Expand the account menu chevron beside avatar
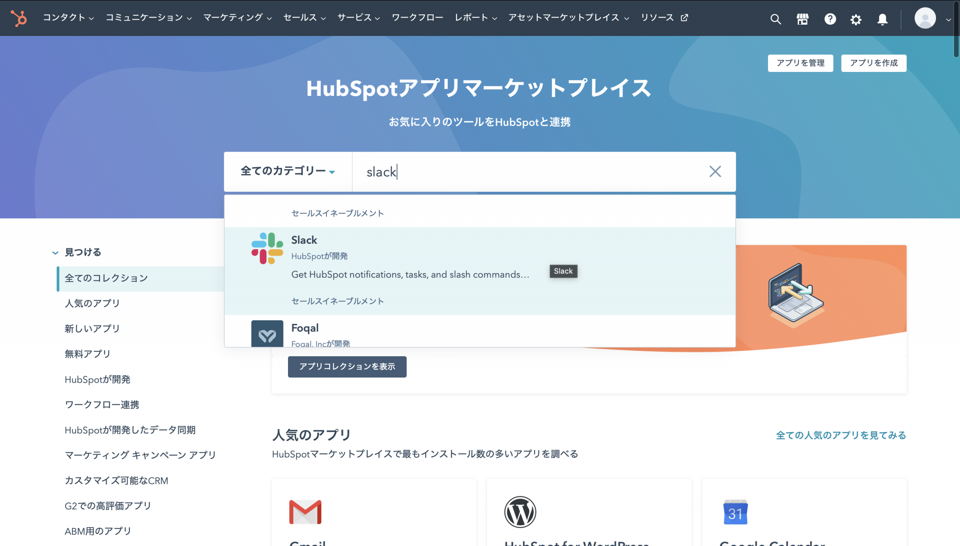Screen dimensions: 960x546 click(x=948, y=19)
